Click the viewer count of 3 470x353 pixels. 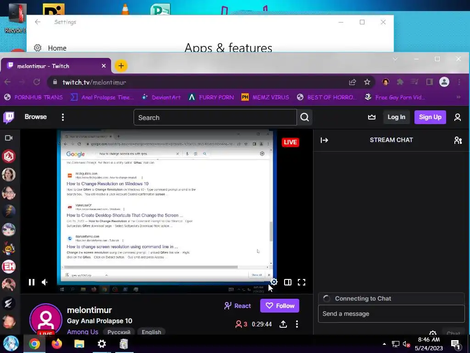coord(241,324)
